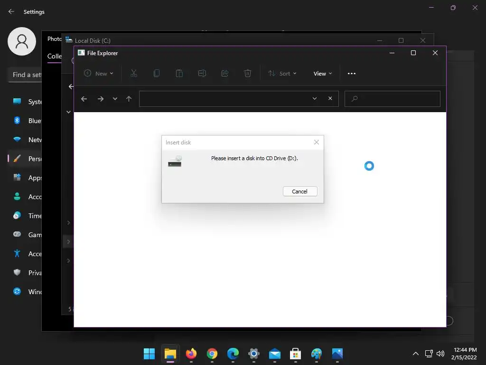Click the Settings back arrow
The height and width of the screenshot is (365, 486).
coord(11,11)
